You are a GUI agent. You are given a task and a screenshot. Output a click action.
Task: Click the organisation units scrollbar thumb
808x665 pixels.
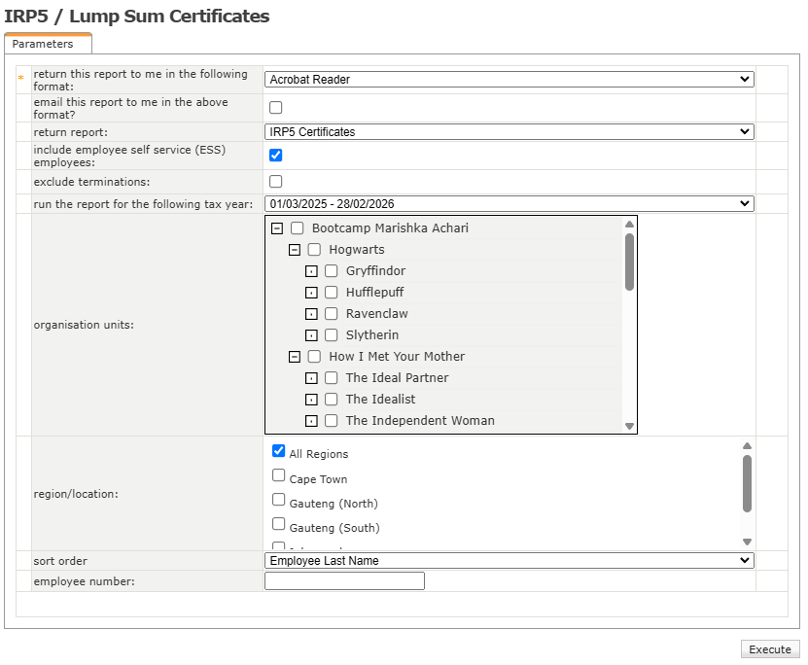pyautogui.click(x=629, y=261)
